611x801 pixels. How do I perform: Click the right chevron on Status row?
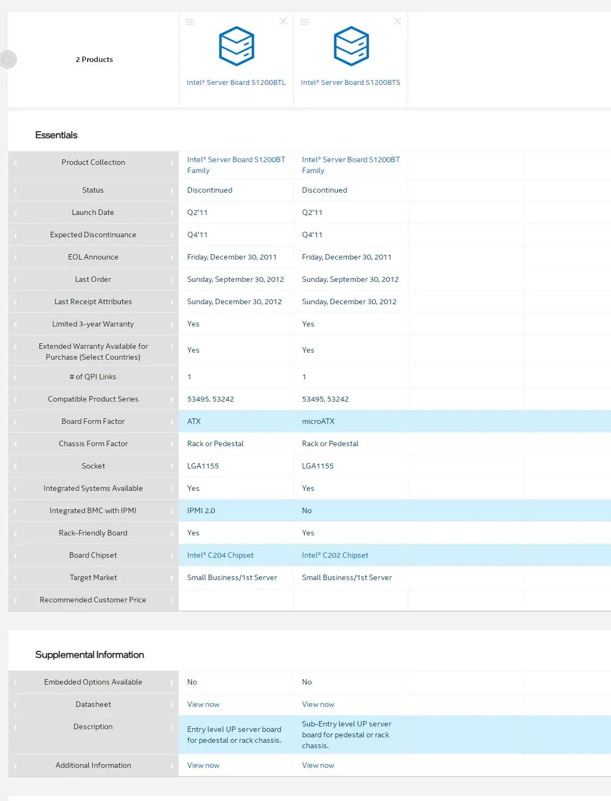171,190
